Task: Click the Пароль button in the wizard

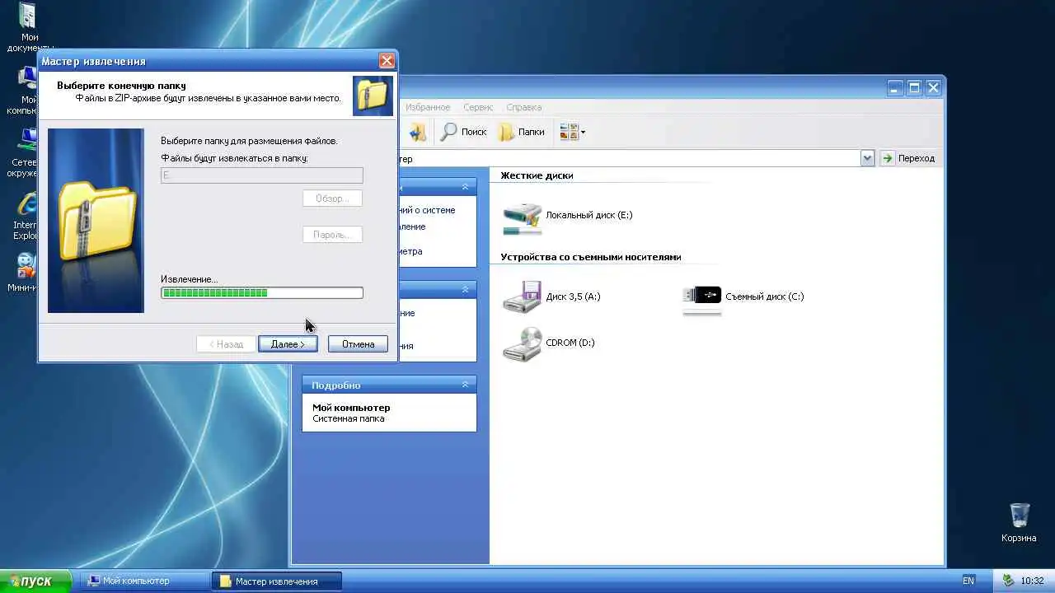Action: 332,235
